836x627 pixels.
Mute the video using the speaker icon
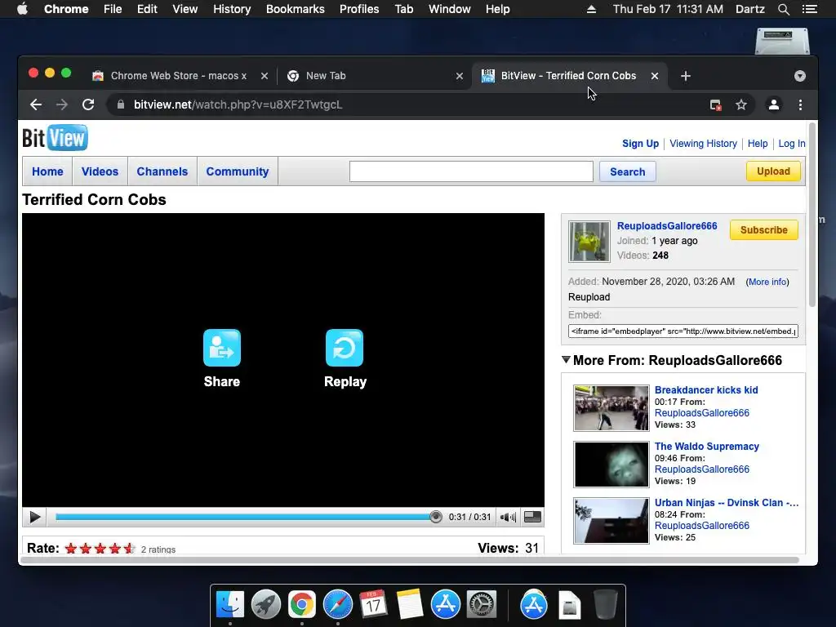tap(508, 517)
